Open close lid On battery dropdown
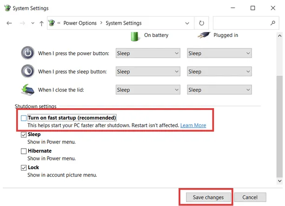This screenshot has height=206, width=285. (148, 89)
